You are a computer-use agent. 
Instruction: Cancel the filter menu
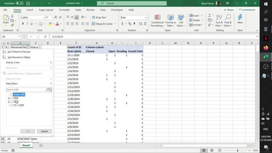[44, 131]
